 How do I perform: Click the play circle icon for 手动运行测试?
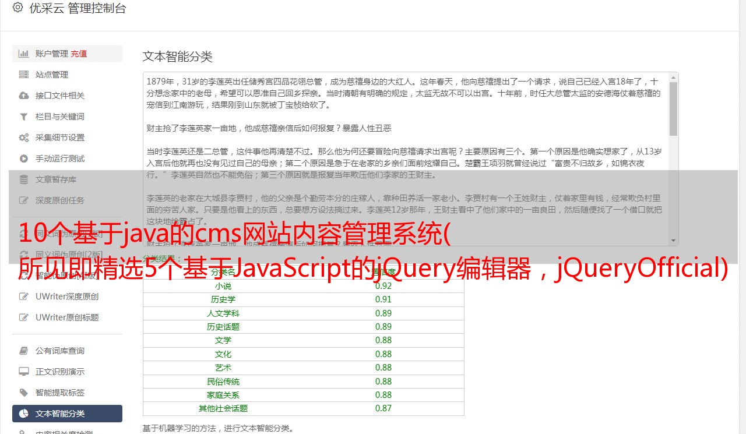tap(24, 158)
